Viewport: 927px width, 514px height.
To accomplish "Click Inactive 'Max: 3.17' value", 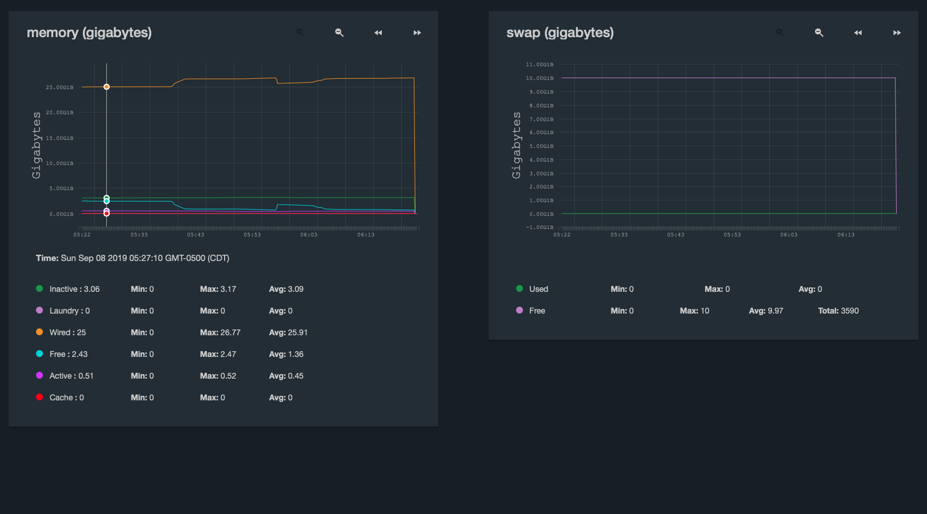I will 218,289.
